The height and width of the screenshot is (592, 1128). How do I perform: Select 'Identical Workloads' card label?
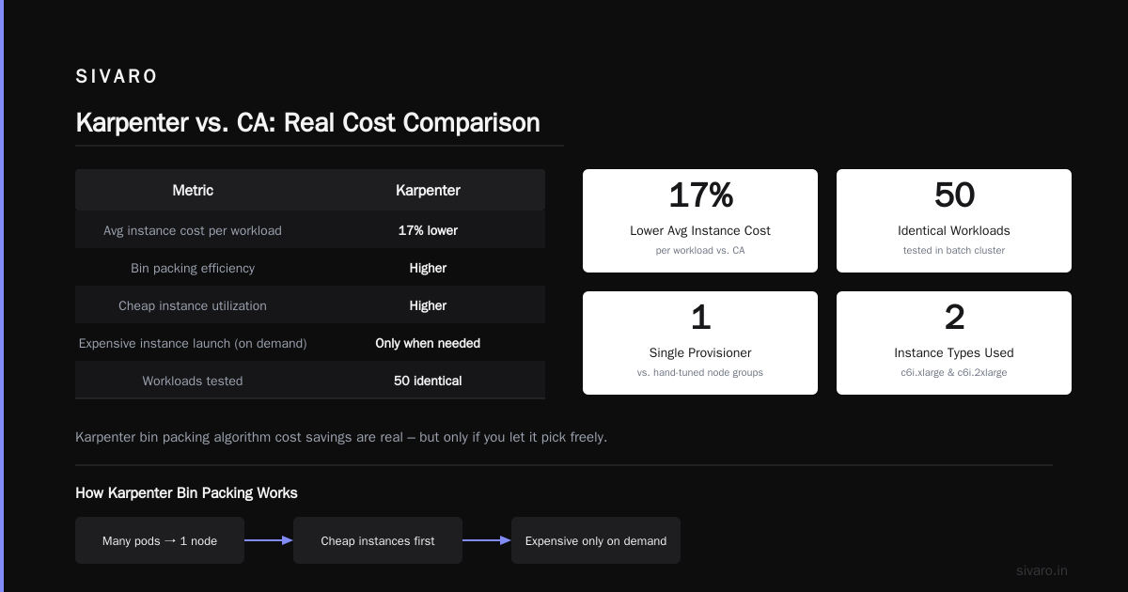point(954,230)
